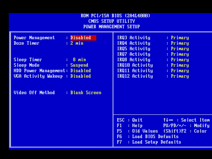Select IRQ10 Activity Primary value
212x159 pixels.
click(x=180, y=65)
